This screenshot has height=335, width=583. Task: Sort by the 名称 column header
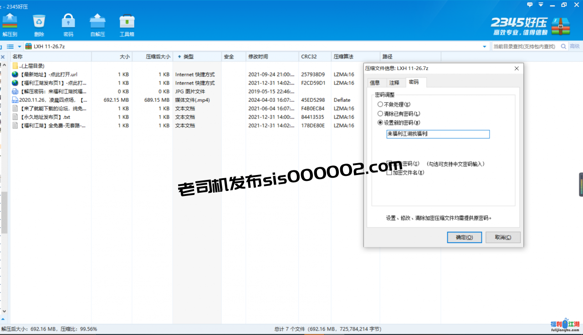51,57
